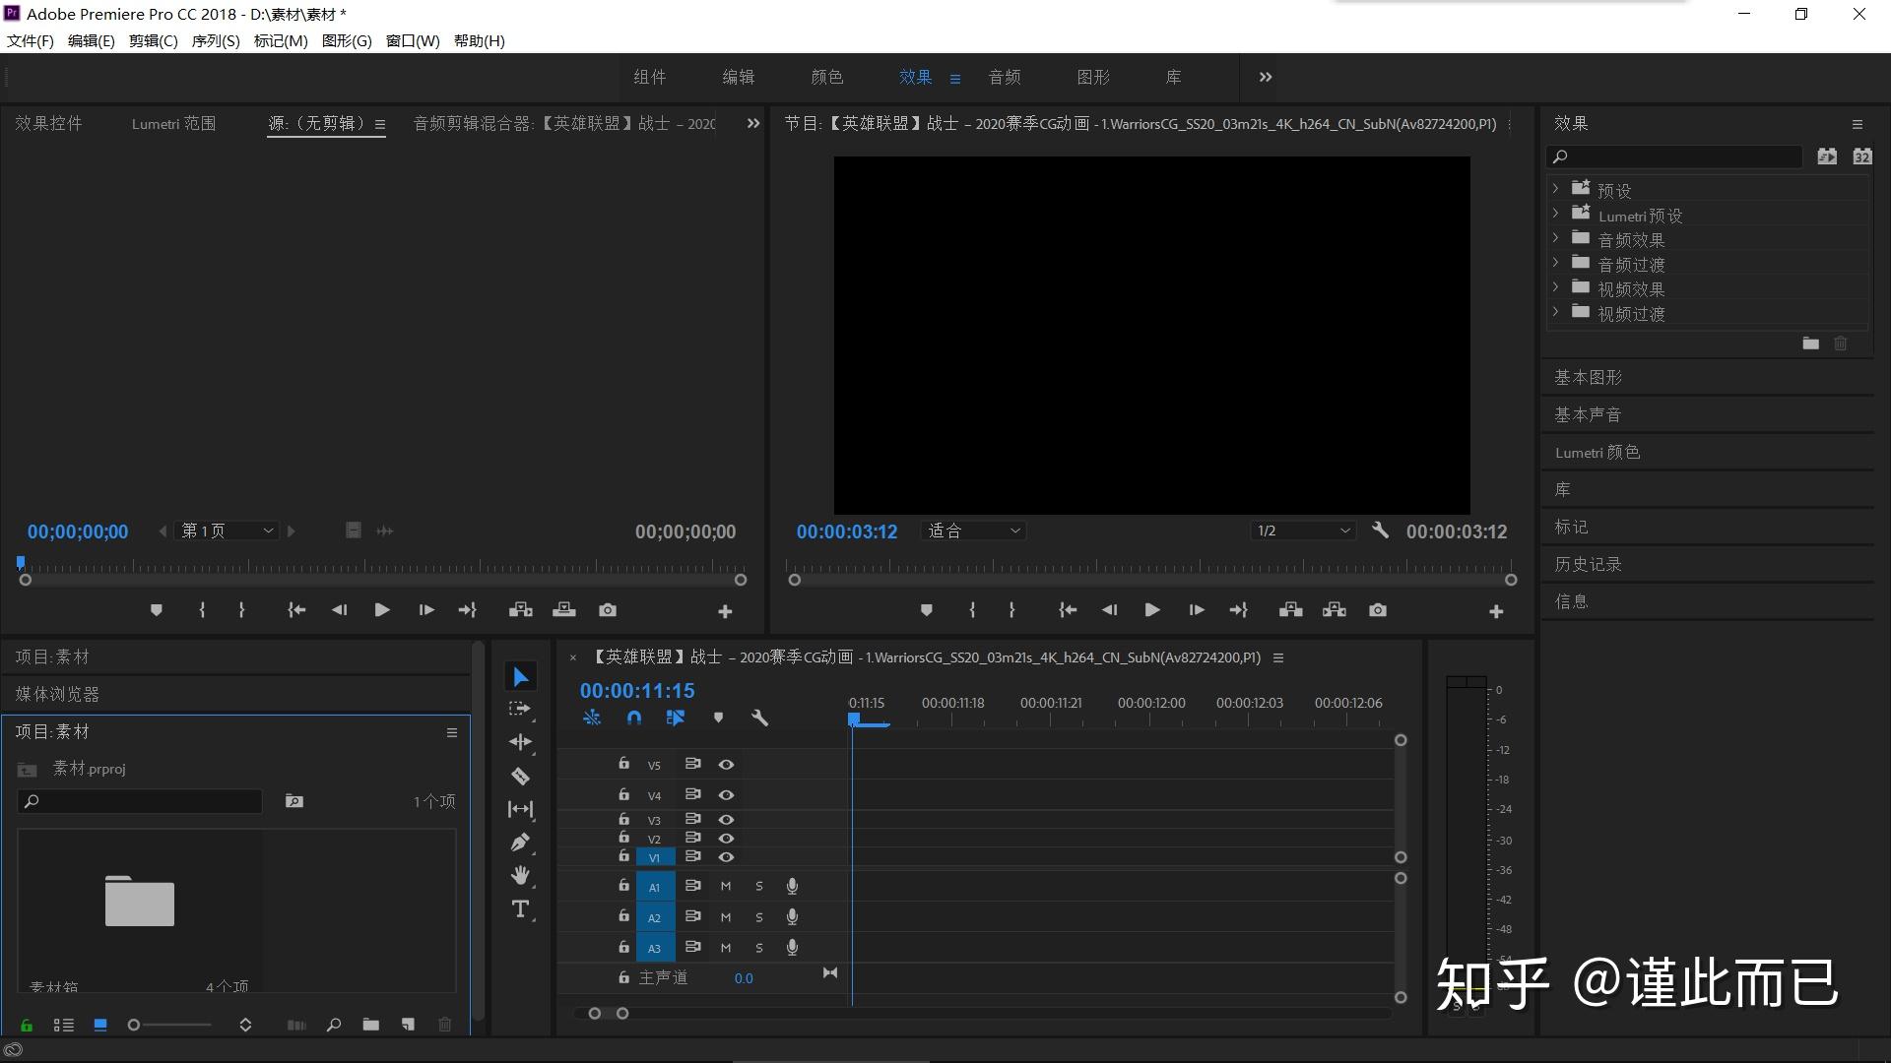Select the Razor tool
The image size is (1891, 1063).
pos(520,776)
